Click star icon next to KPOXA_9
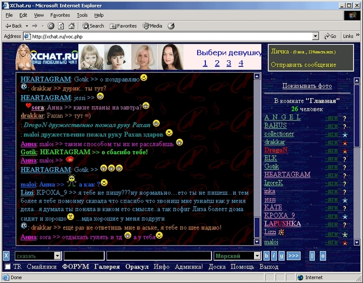363x283 pixels. (x=345, y=217)
